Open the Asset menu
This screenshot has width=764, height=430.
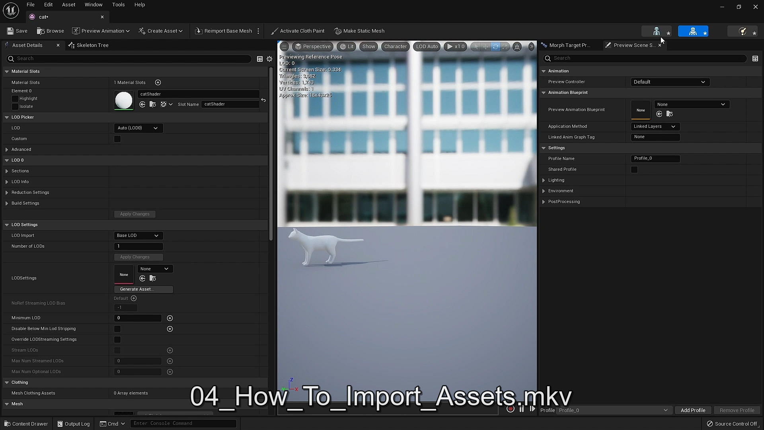[x=68, y=5]
